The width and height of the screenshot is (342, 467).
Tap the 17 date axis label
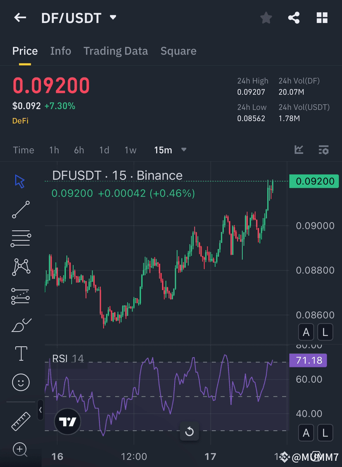pos(210,457)
